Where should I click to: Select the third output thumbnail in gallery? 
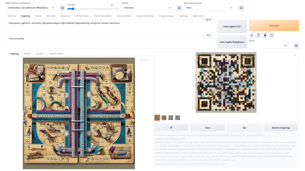(171, 118)
